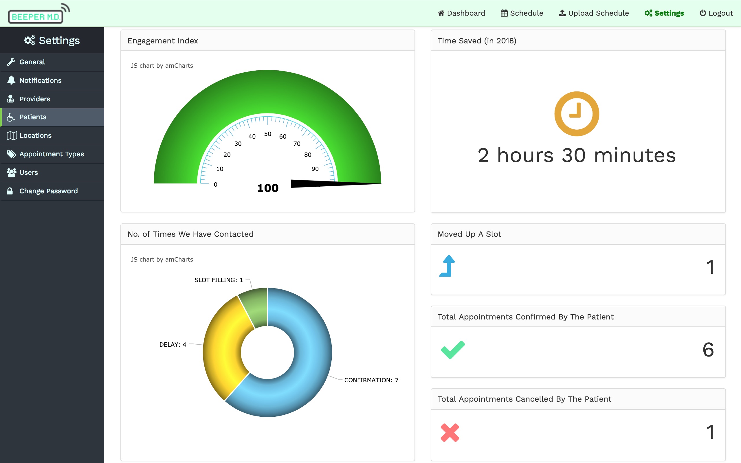Go to the Schedule page
Viewport: 741px width, 463px height.
pyautogui.click(x=522, y=13)
